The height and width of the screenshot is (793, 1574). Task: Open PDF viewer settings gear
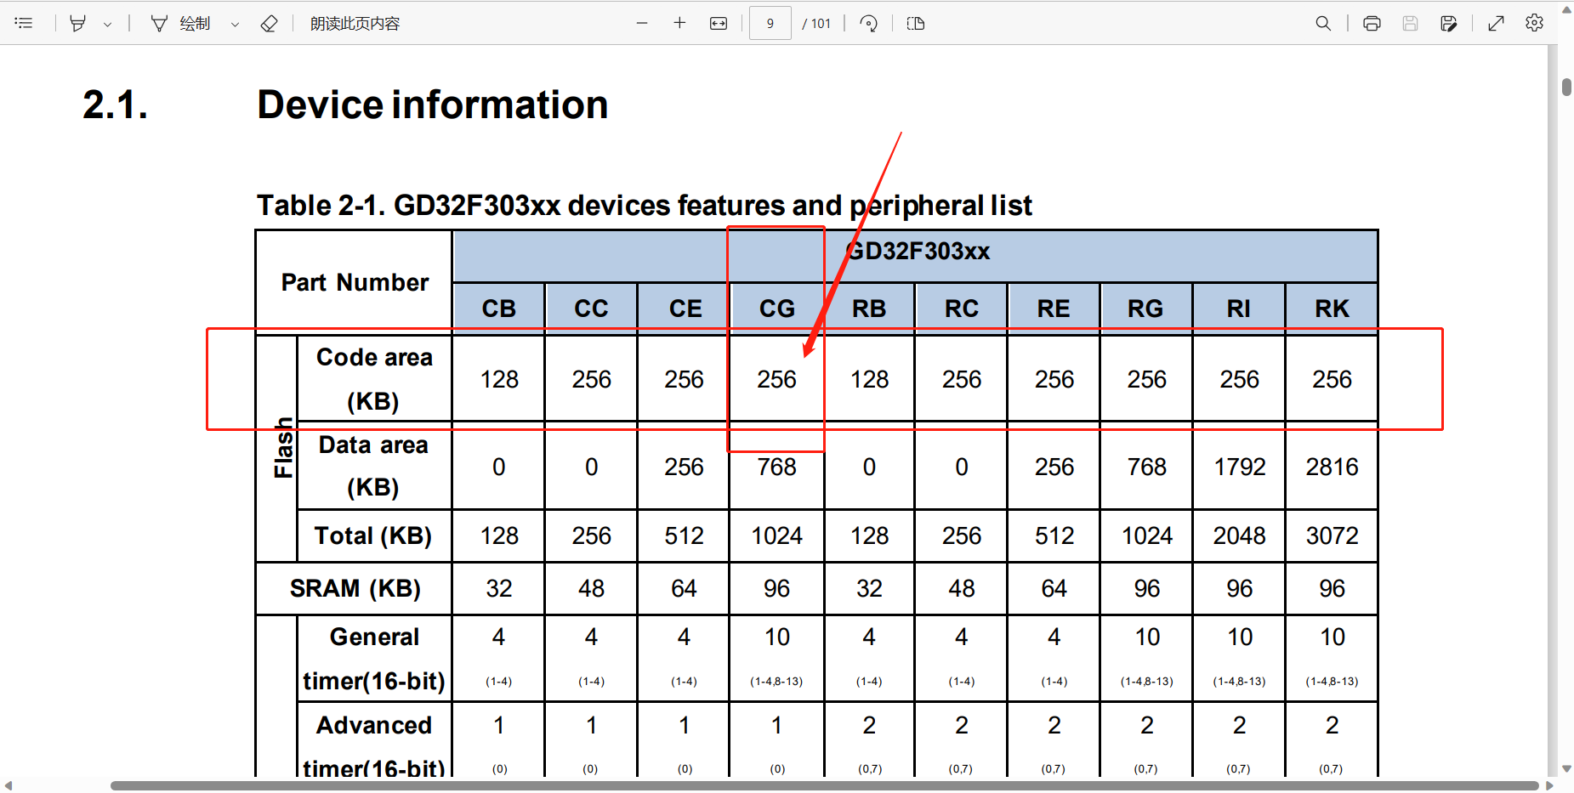click(x=1534, y=23)
